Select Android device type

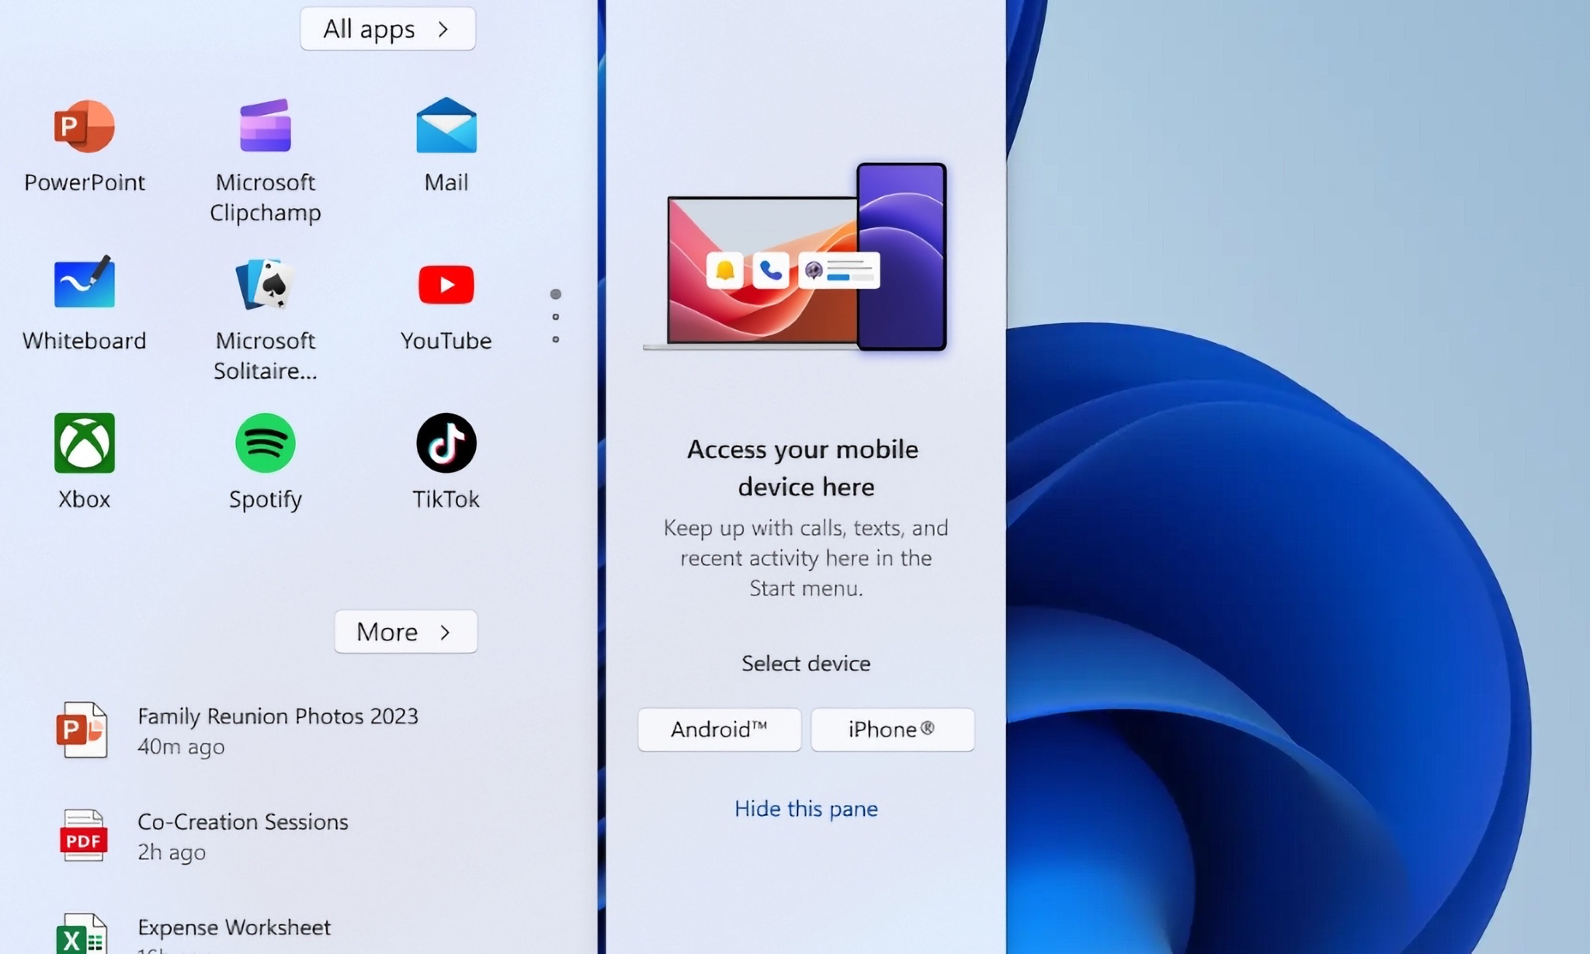[x=718, y=729]
